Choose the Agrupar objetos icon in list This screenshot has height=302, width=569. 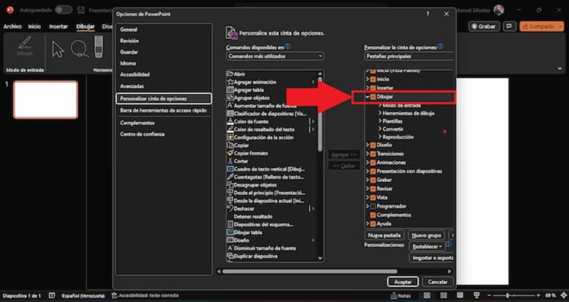pos(230,98)
